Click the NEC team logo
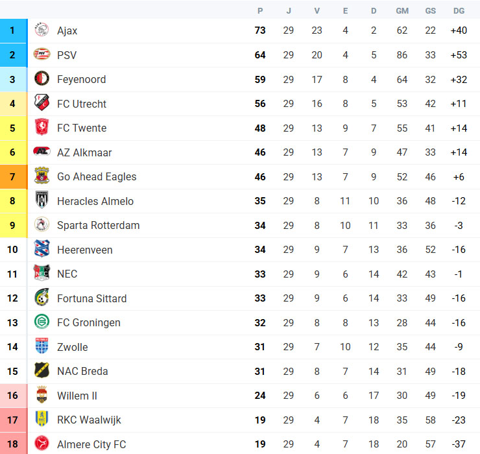 pos(42,273)
